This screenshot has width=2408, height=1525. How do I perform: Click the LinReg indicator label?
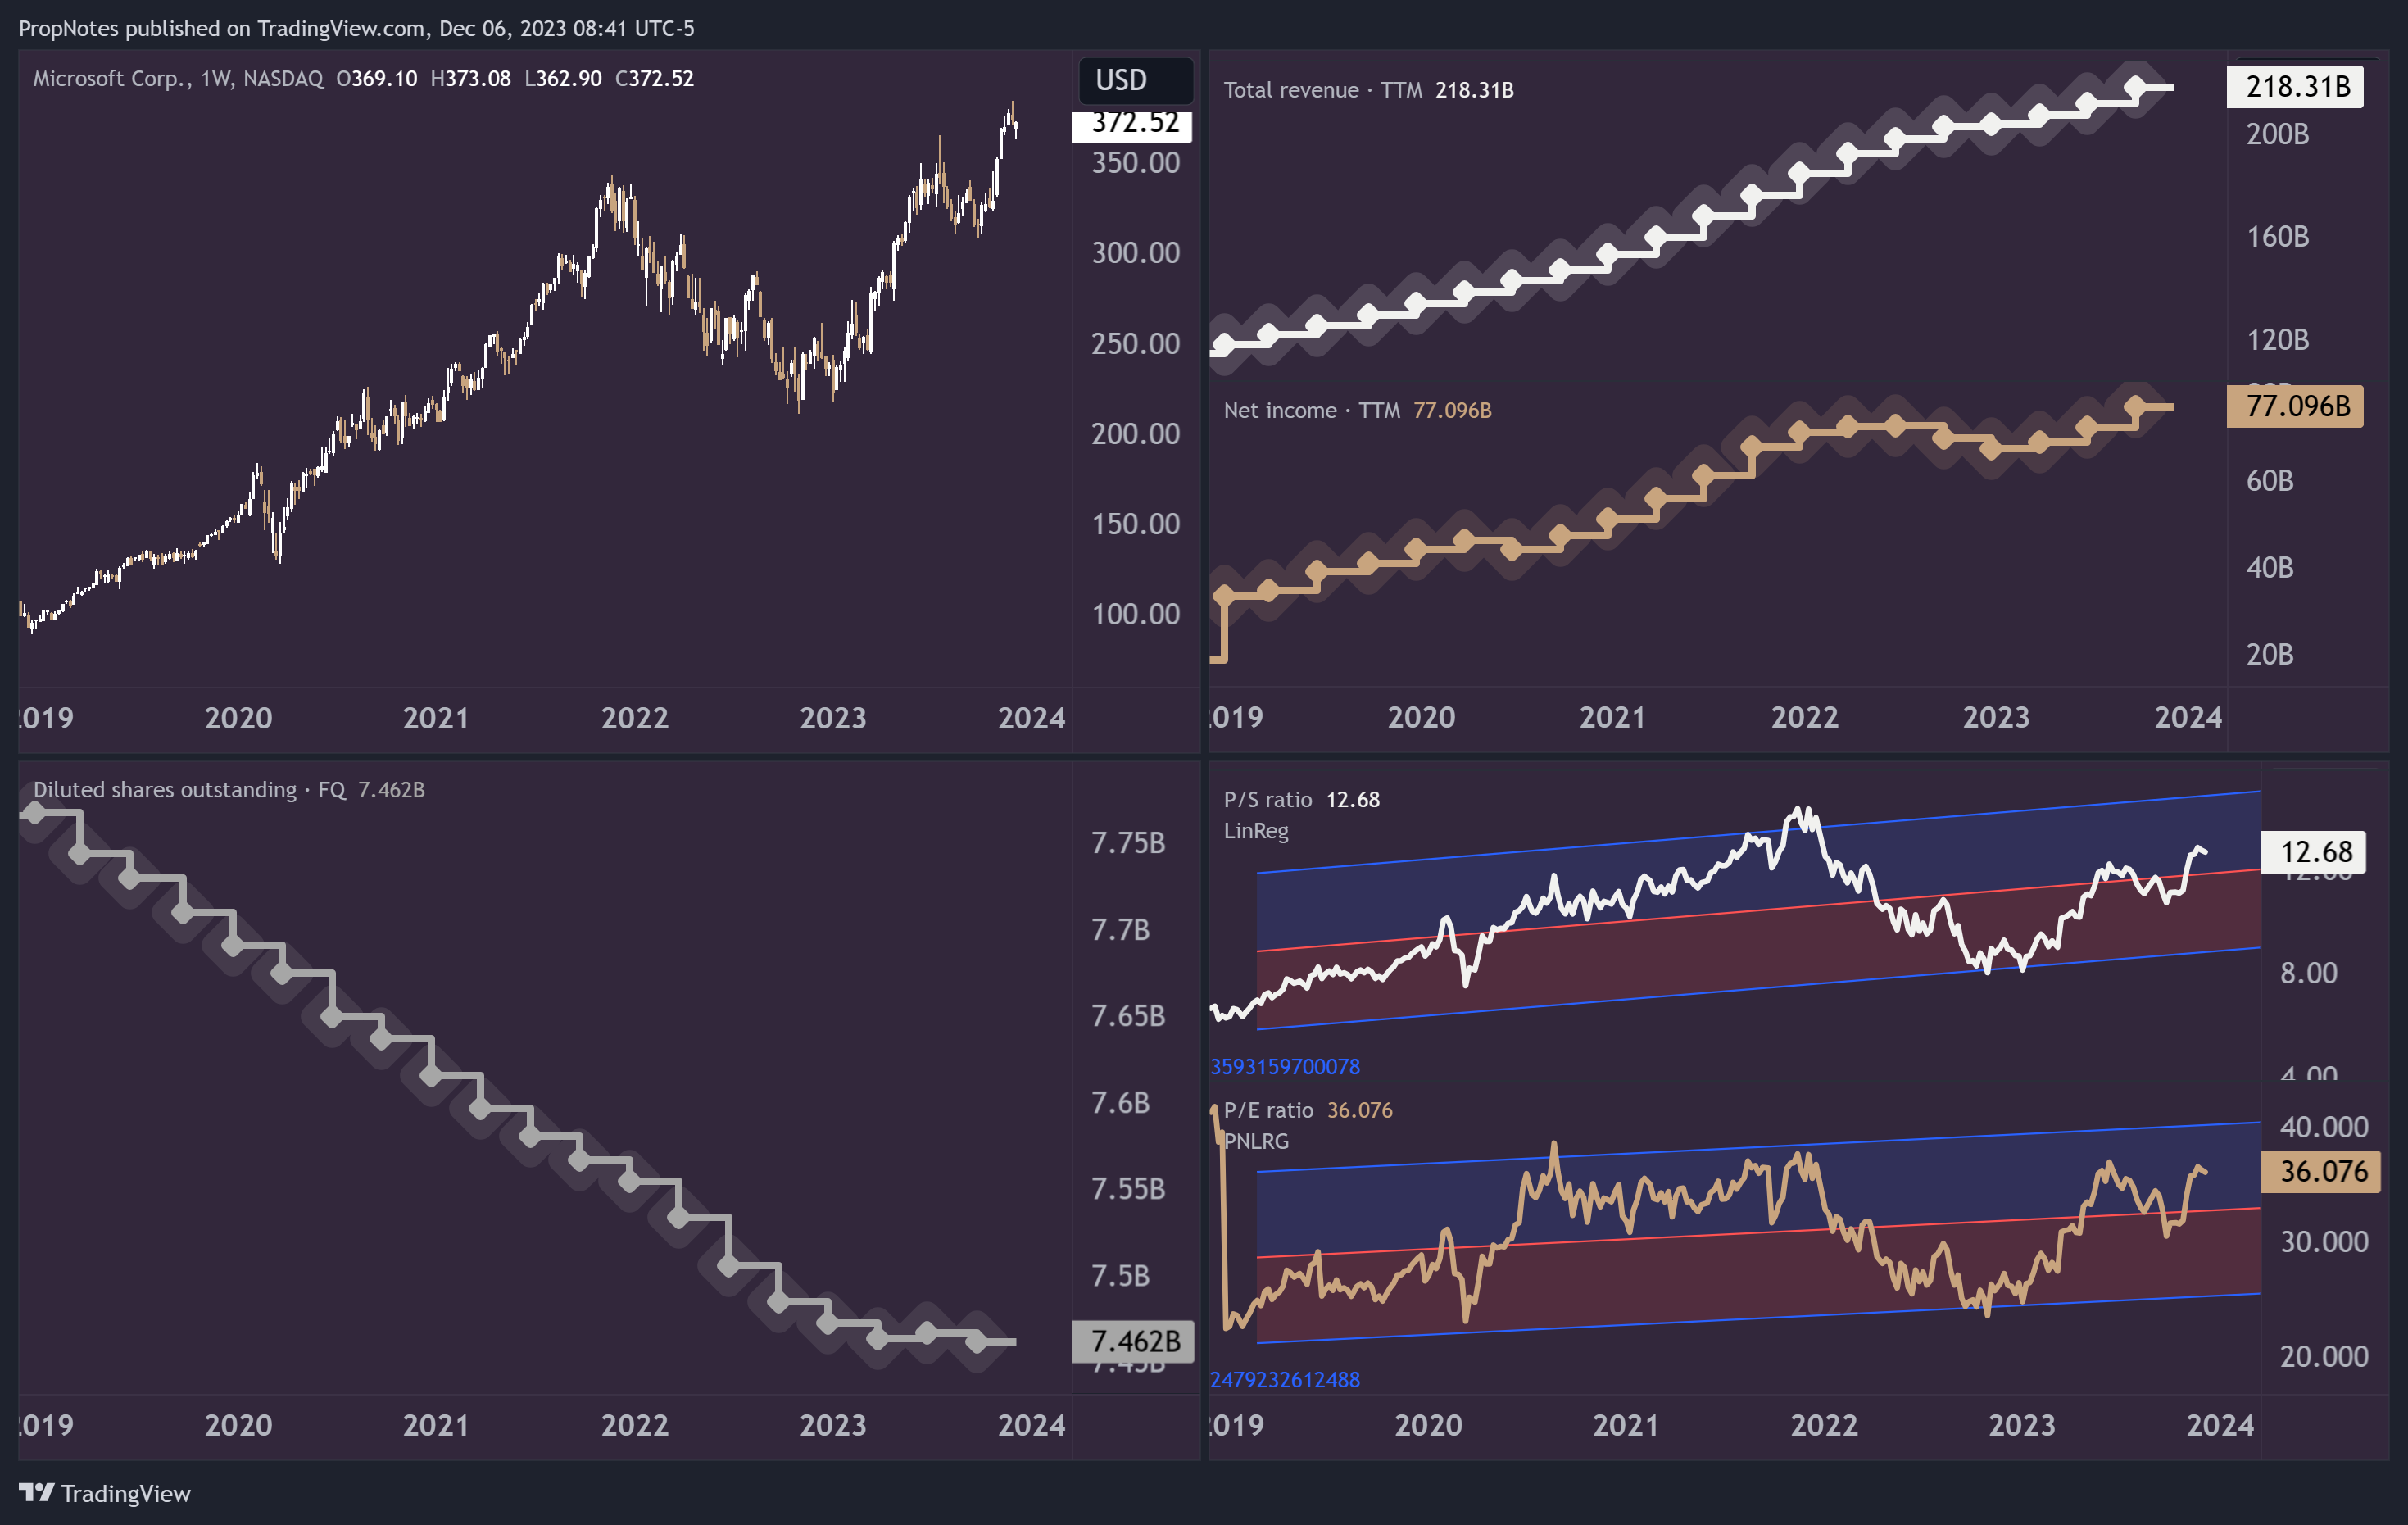1256,831
